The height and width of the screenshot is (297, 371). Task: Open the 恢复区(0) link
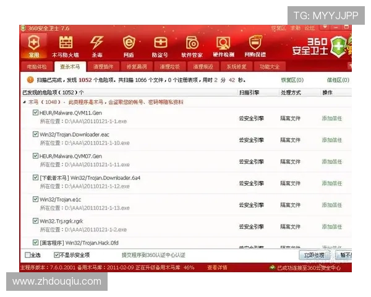[x=292, y=80]
